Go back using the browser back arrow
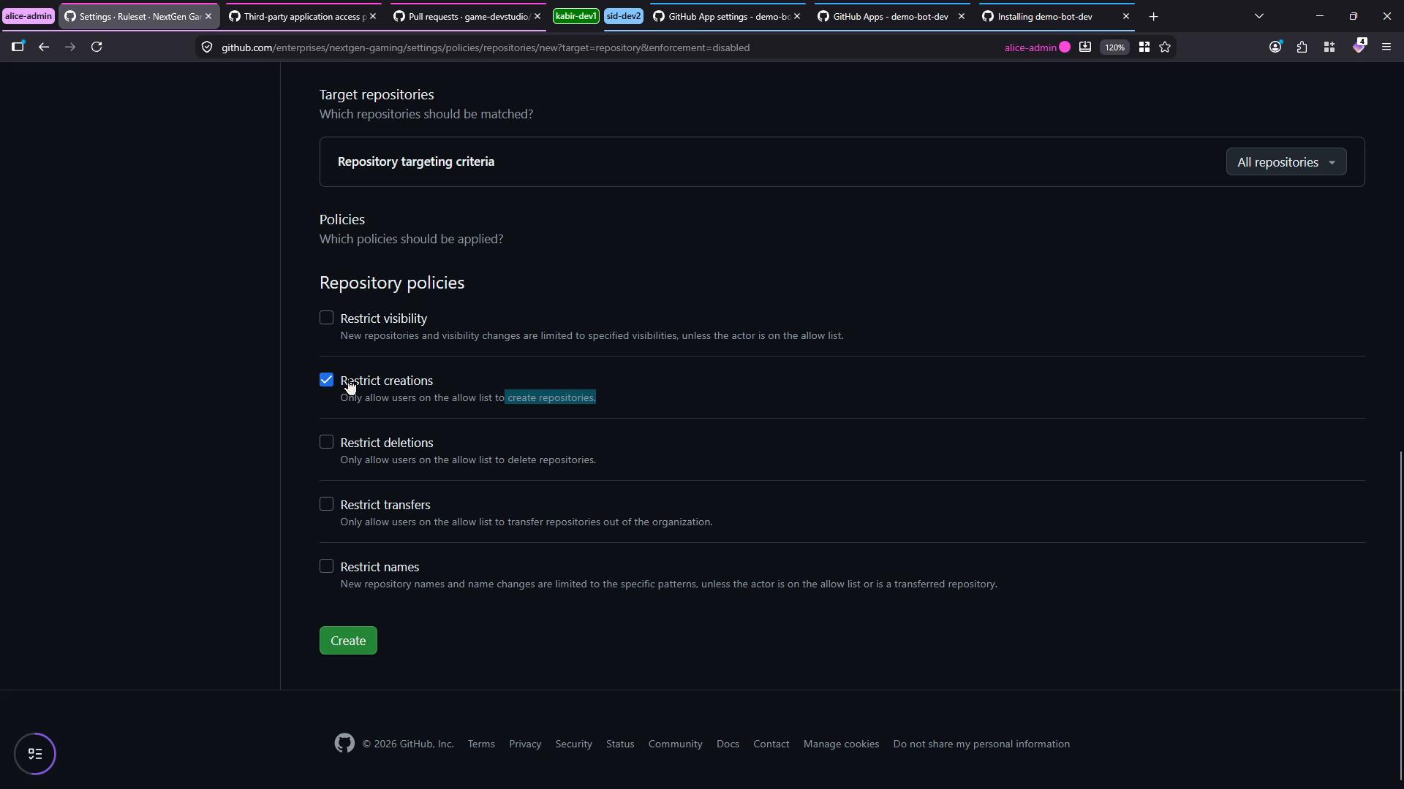Screen dimensions: 1404x789 (44, 47)
